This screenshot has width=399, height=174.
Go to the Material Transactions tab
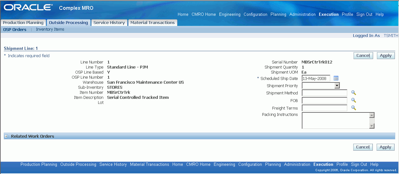pos(152,23)
